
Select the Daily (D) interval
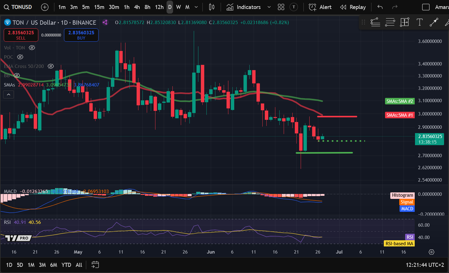tap(170, 7)
